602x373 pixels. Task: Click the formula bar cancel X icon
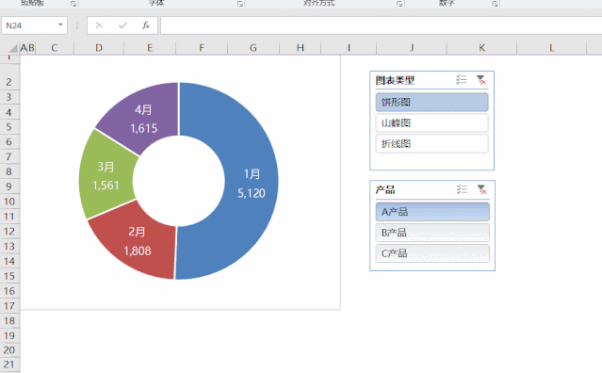[99, 25]
